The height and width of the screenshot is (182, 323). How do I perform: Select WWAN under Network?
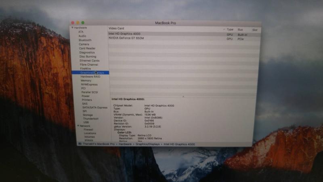(89, 140)
